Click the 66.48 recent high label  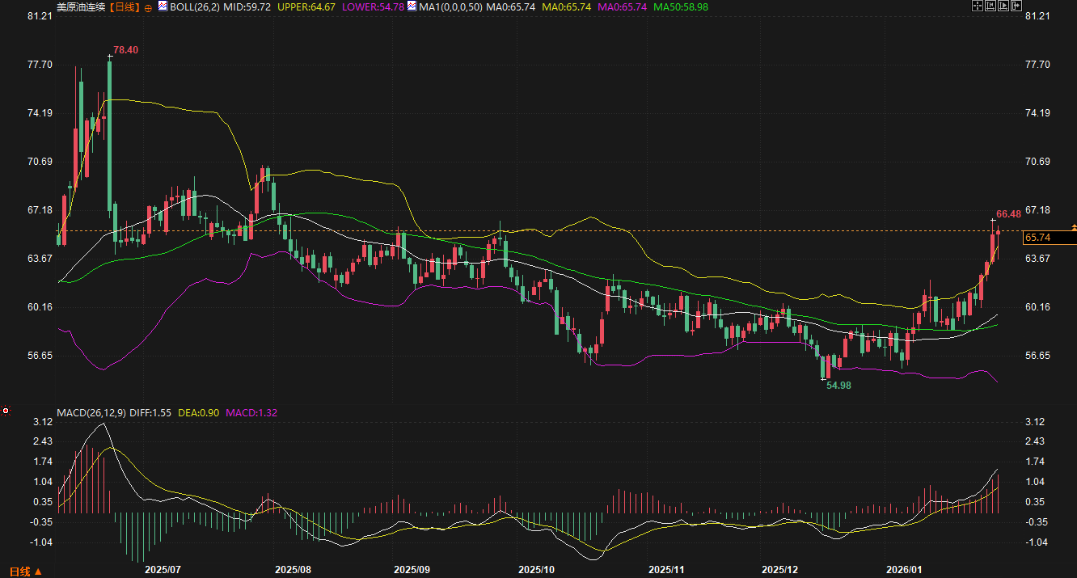click(x=1008, y=214)
